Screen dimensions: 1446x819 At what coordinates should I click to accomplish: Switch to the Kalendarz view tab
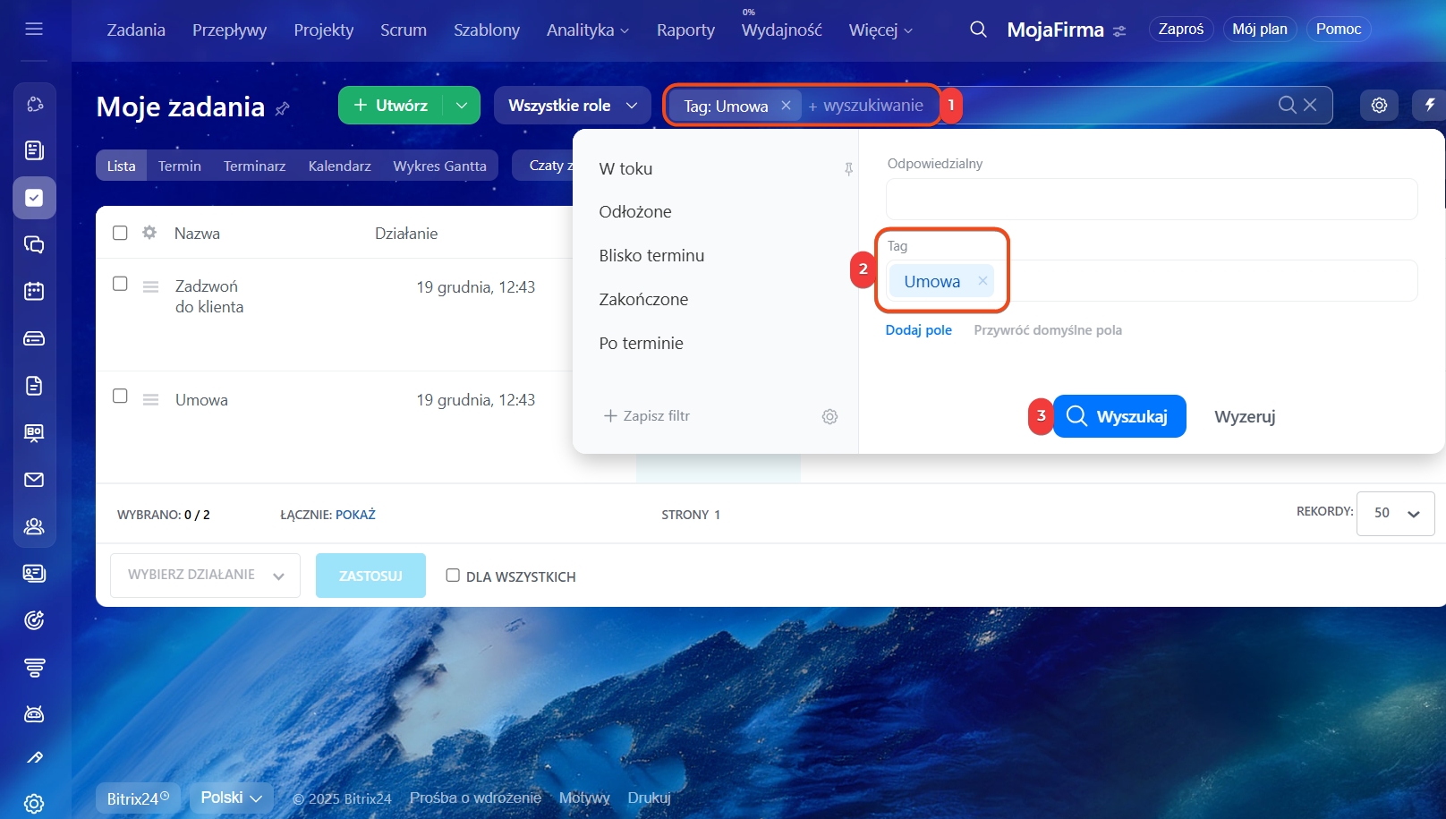coord(339,166)
